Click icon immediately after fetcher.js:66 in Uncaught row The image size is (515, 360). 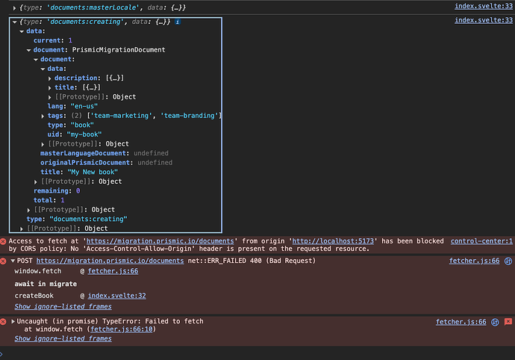click(495, 321)
